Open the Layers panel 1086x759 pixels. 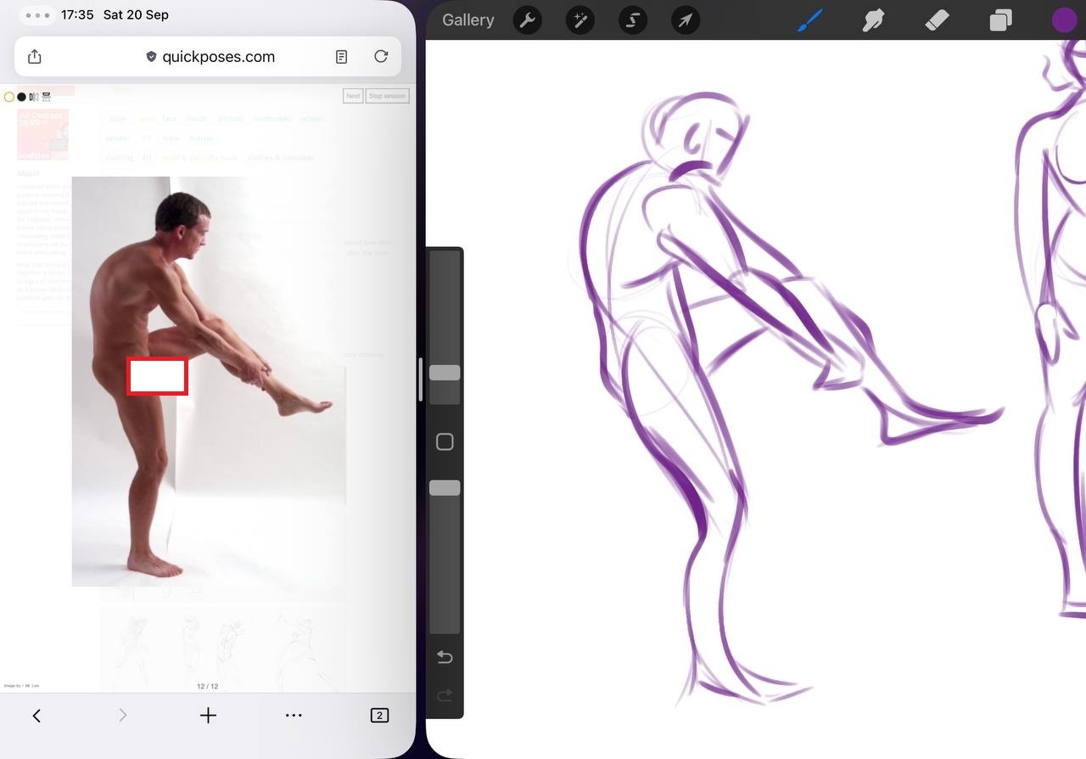1000,20
